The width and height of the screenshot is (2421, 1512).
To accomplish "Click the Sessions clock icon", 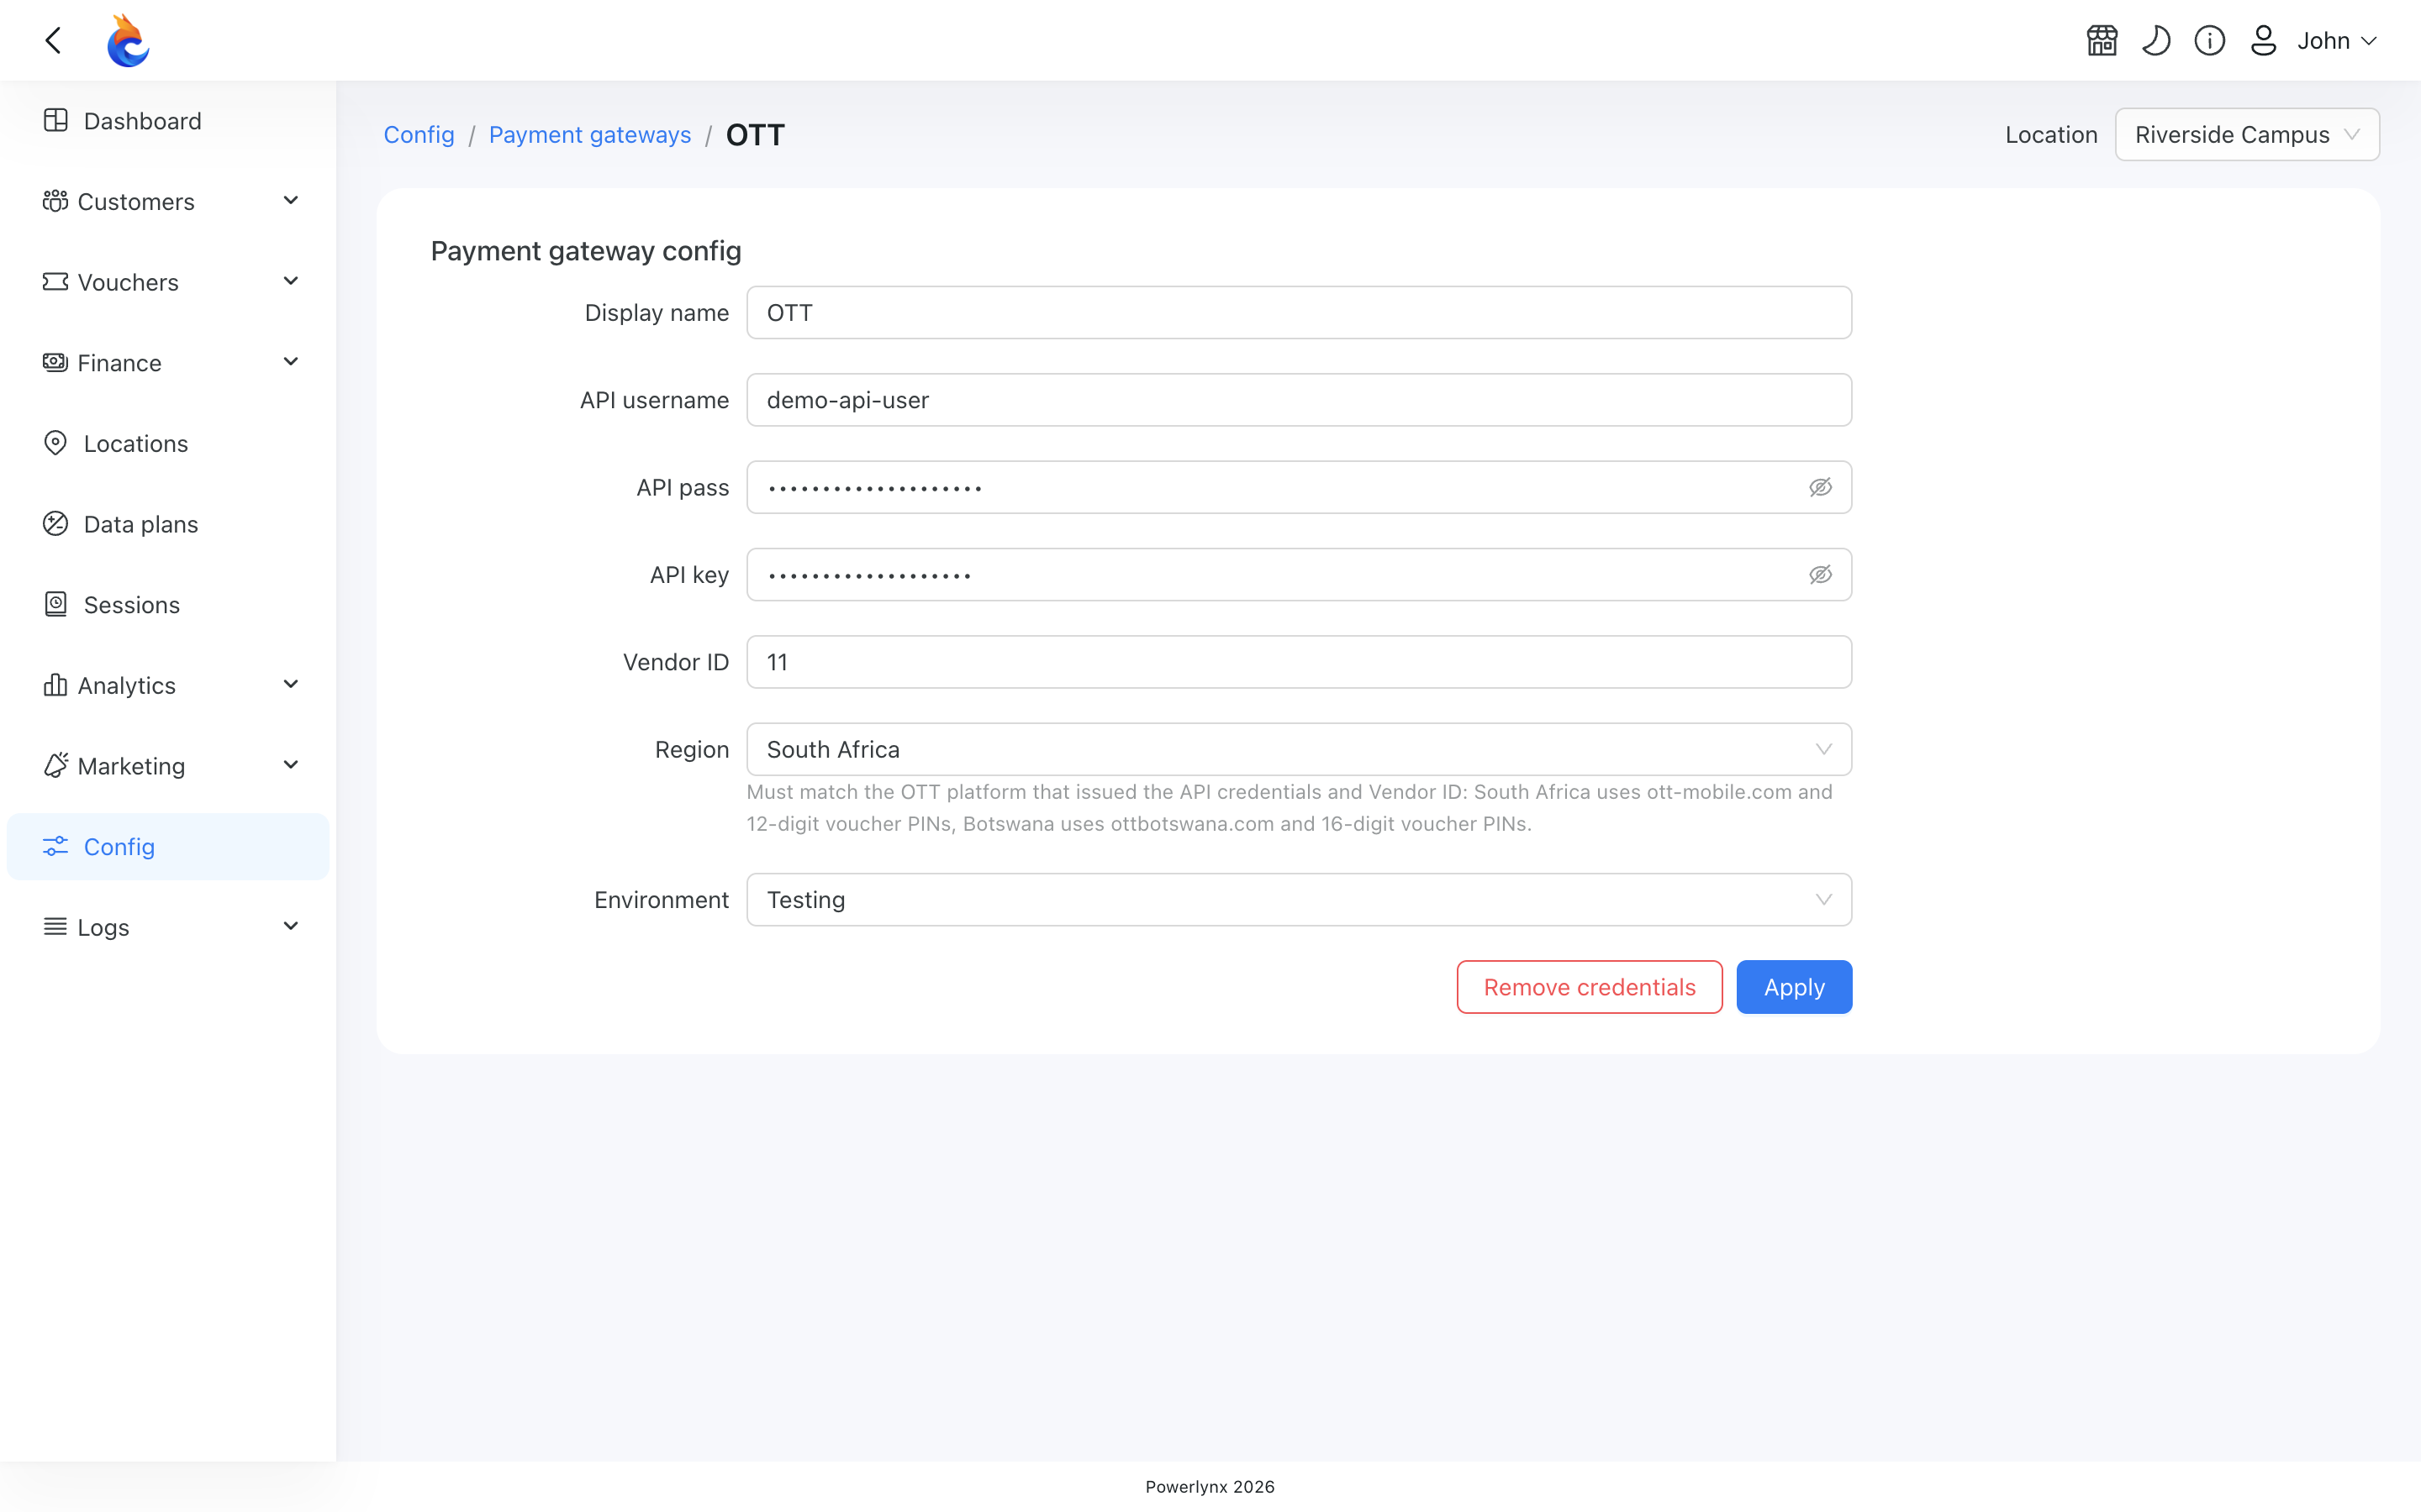I will [56, 604].
